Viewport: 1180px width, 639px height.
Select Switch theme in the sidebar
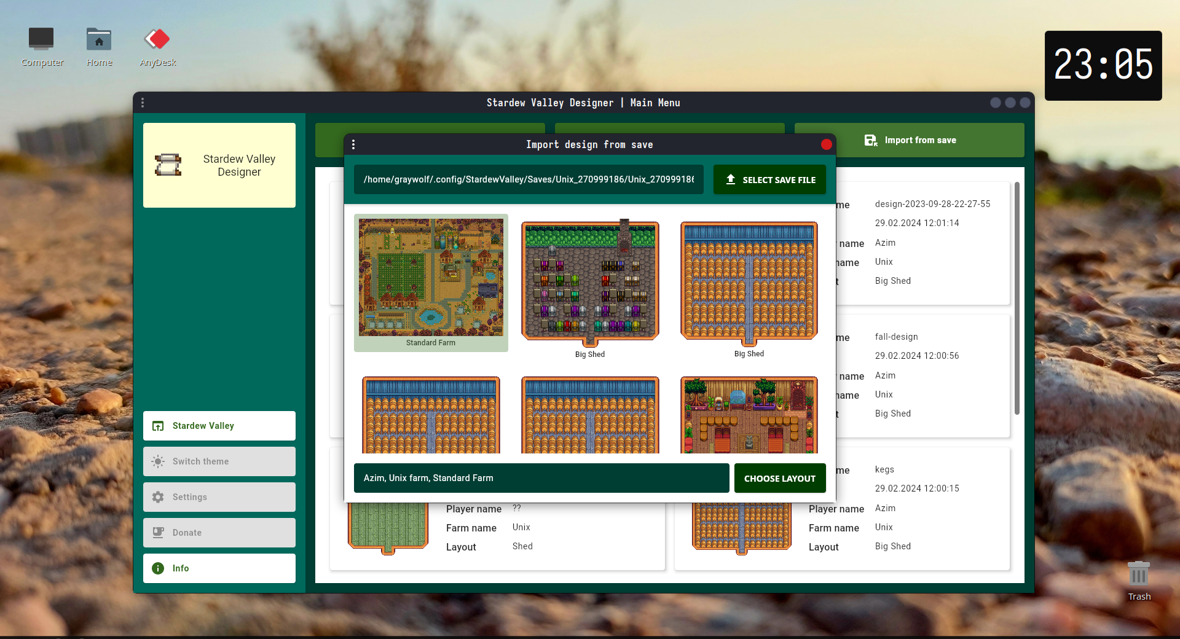pyautogui.click(x=219, y=461)
